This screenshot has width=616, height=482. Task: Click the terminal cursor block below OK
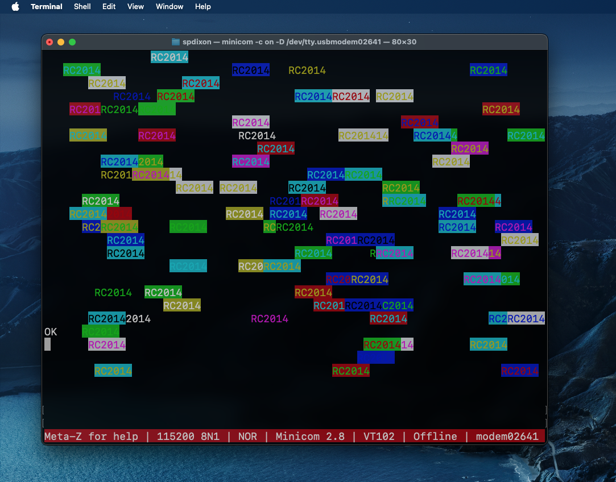pyautogui.click(x=48, y=344)
